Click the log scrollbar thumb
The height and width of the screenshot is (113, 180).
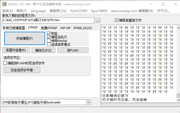(x=178, y=96)
